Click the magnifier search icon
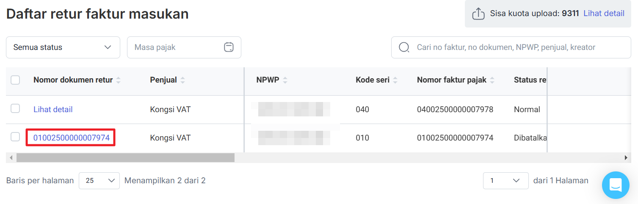638x204 pixels. (404, 47)
